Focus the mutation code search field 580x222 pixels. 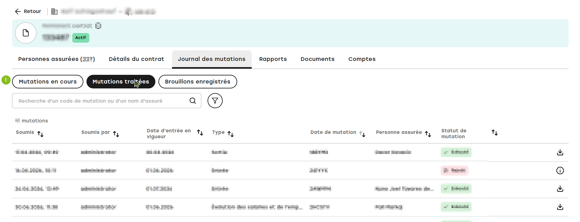(x=107, y=101)
